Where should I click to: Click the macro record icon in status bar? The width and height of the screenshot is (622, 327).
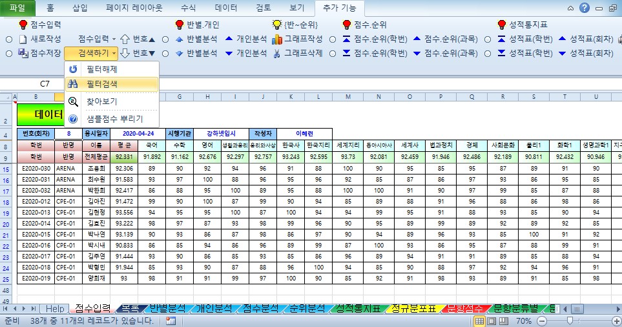171,321
